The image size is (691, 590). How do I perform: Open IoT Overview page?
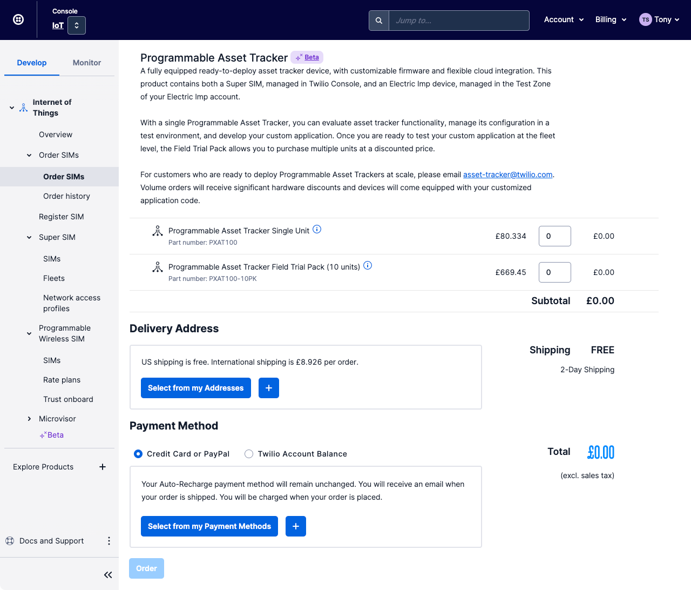tap(56, 135)
